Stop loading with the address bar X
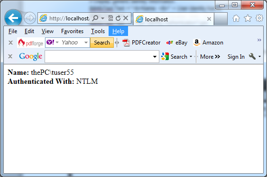The width and height of the screenshot is (267, 177). pyautogui.click(x=126, y=18)
